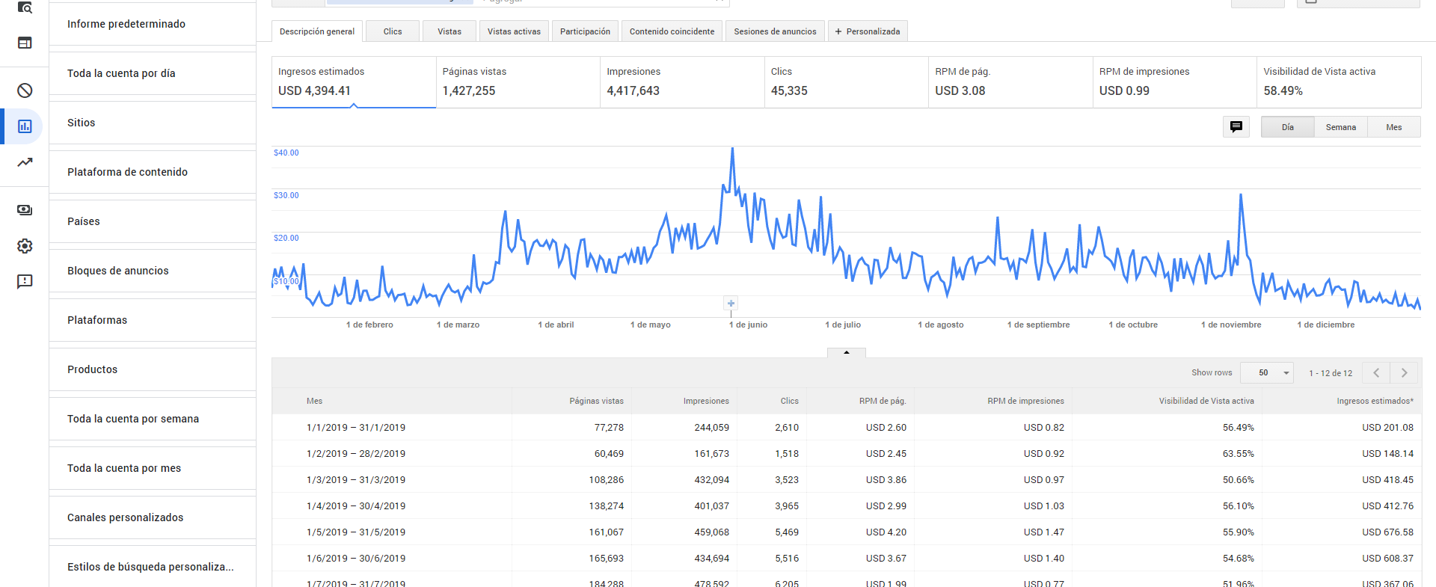Viewport: 1436px width, 587px height.
Task: Click the chart annotations comment icon
Action: [x=1236, y=126]
